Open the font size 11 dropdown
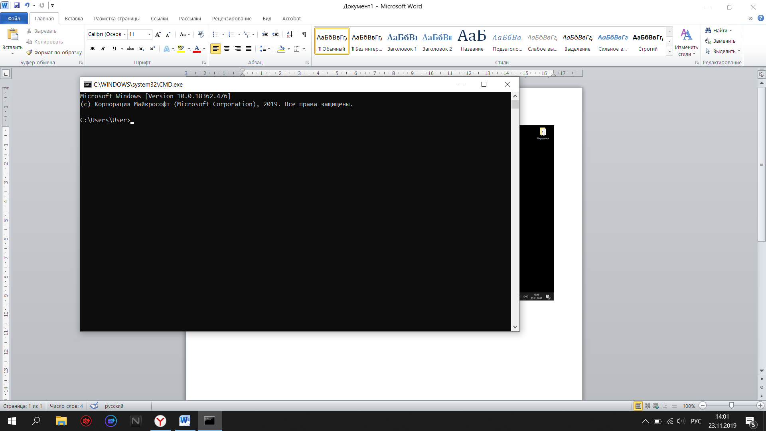This screenshot has width=766, height=431. [x=149, y=34]
